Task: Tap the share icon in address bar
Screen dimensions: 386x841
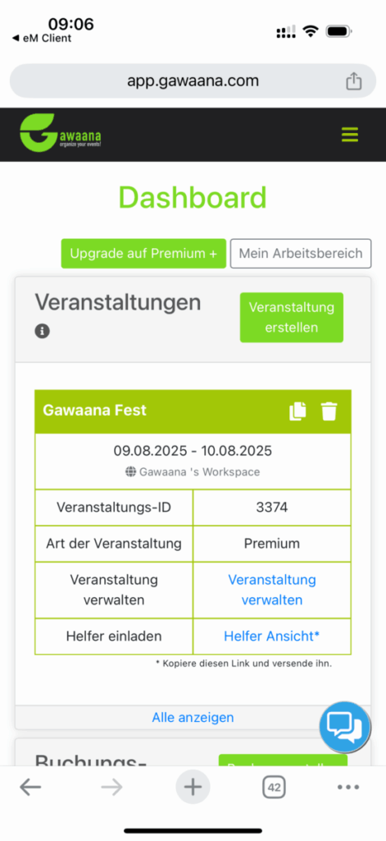Action: (353, 81)
